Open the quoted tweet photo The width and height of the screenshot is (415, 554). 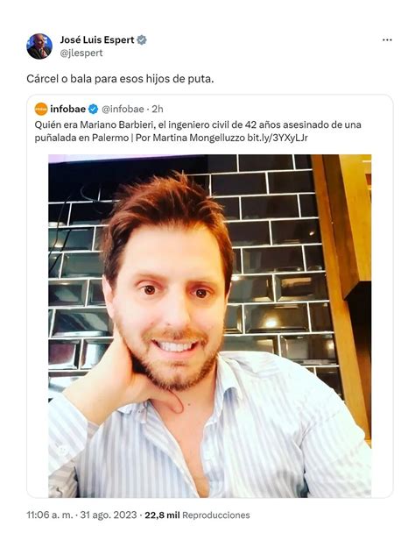pyautogui.click(x=209, y=326)
